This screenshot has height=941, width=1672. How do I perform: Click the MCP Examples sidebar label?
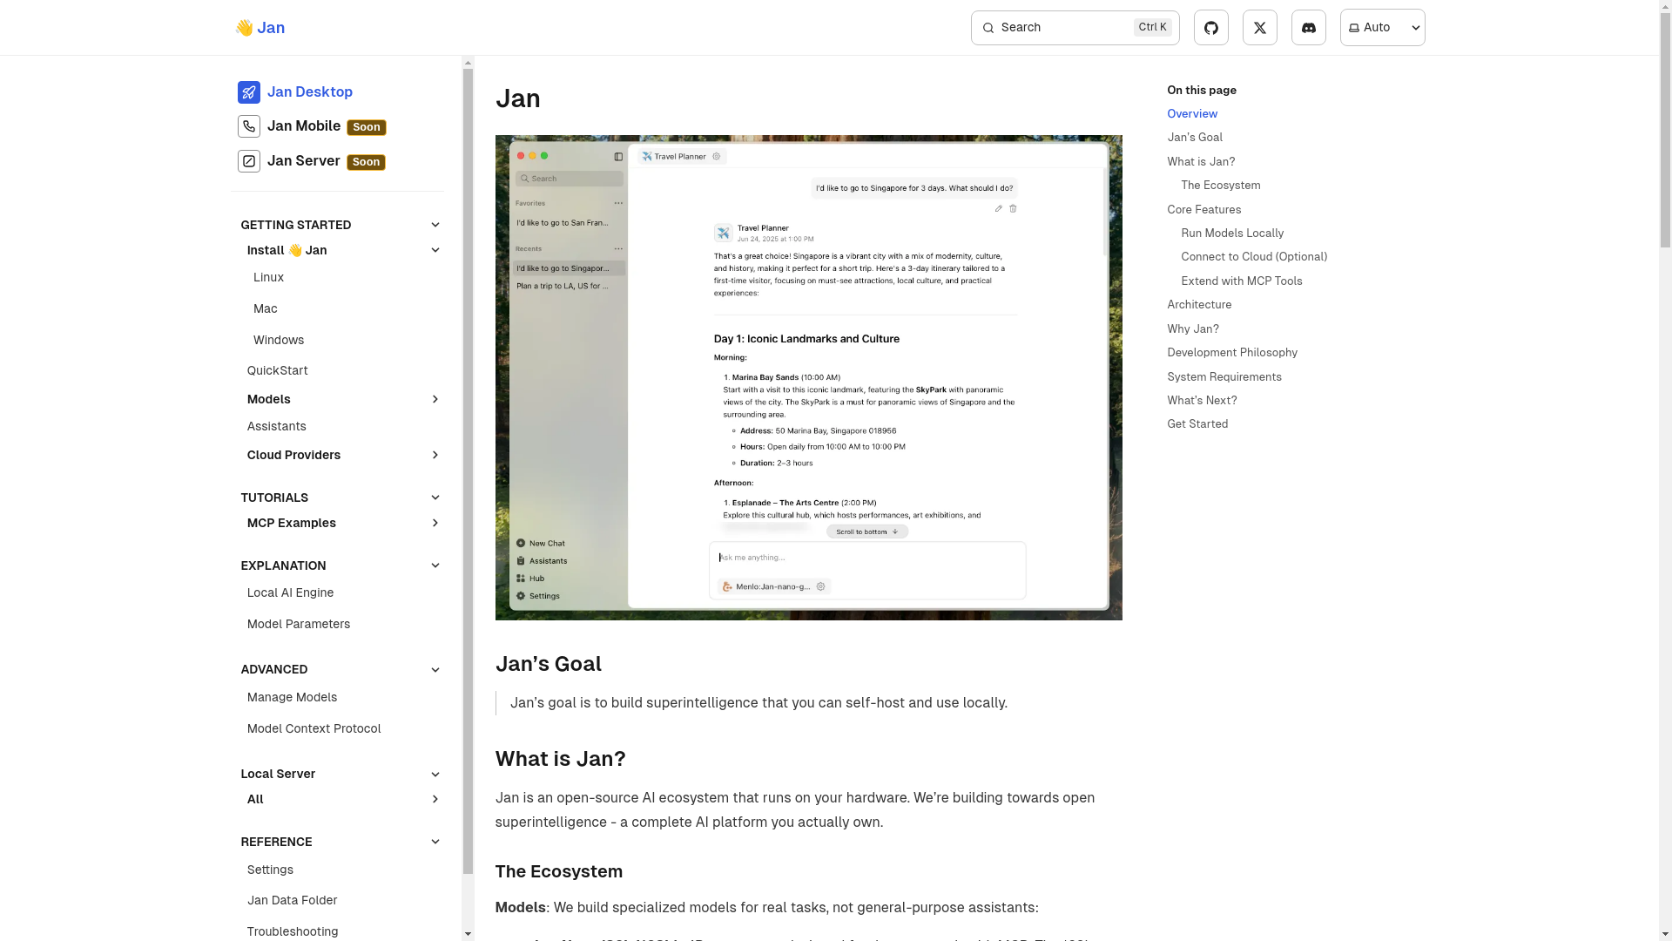coord(291,523)
